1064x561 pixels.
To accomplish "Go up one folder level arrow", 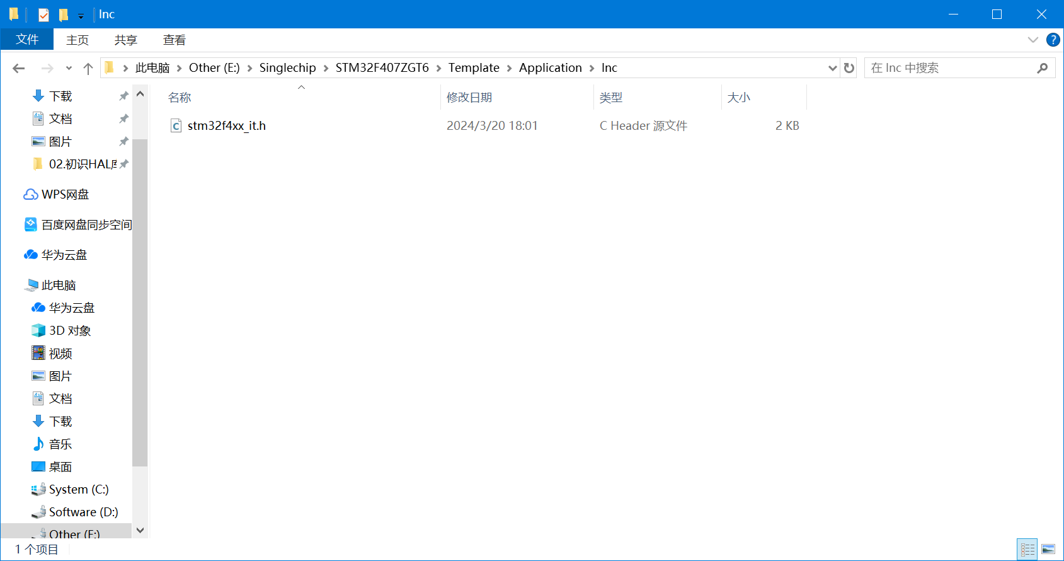I will pos(88,68).
